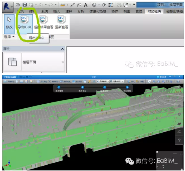Image resolution: width=185 pixels, height=171 pixels.
Task: Open the default 3D view house icon
Action: click(94, 5)
